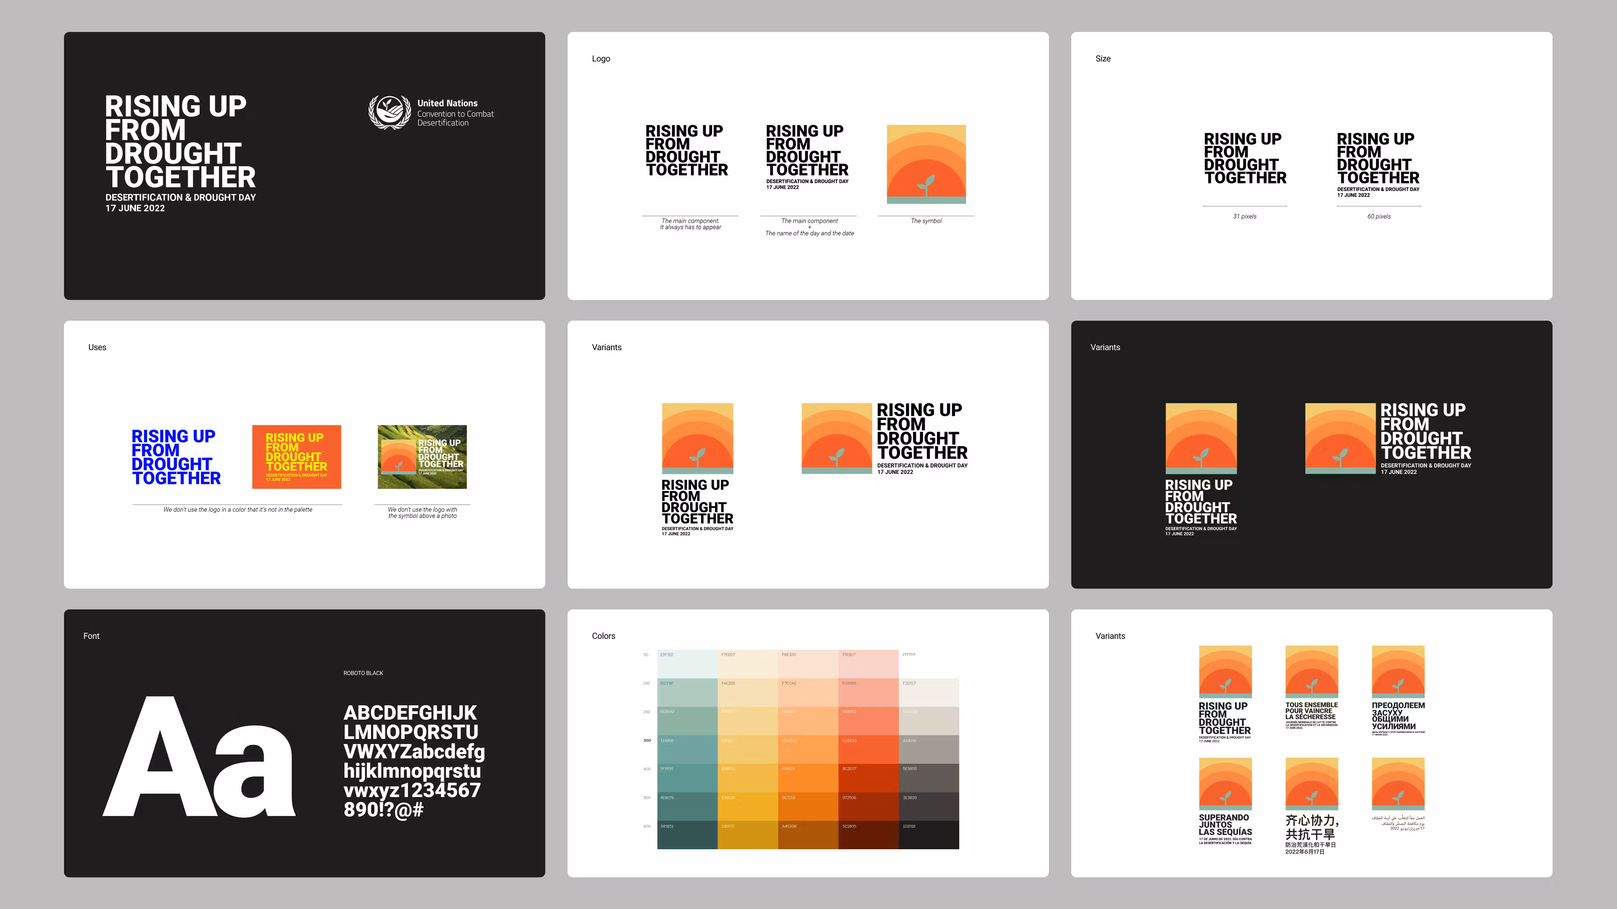Screen dimensions: 1617x909
Task: Click the sunrise symbol above the Russian 'ПРЕОДОЛЕЕМ ЗАСУХУ' variant
Action: click(x=1398, y=672)
